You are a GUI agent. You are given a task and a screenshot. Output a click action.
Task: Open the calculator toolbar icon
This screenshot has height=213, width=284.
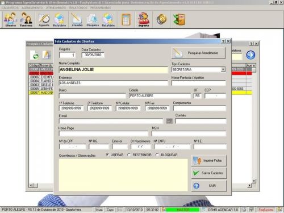[126, 19]
